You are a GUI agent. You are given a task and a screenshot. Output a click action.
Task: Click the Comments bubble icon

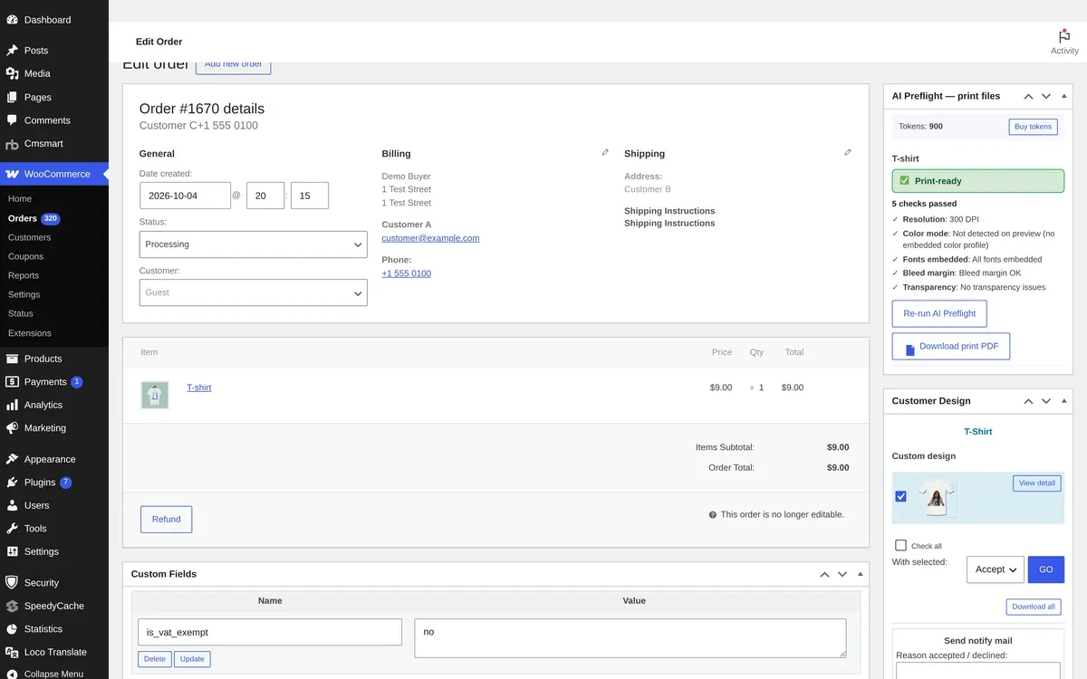tap(12, 120)
